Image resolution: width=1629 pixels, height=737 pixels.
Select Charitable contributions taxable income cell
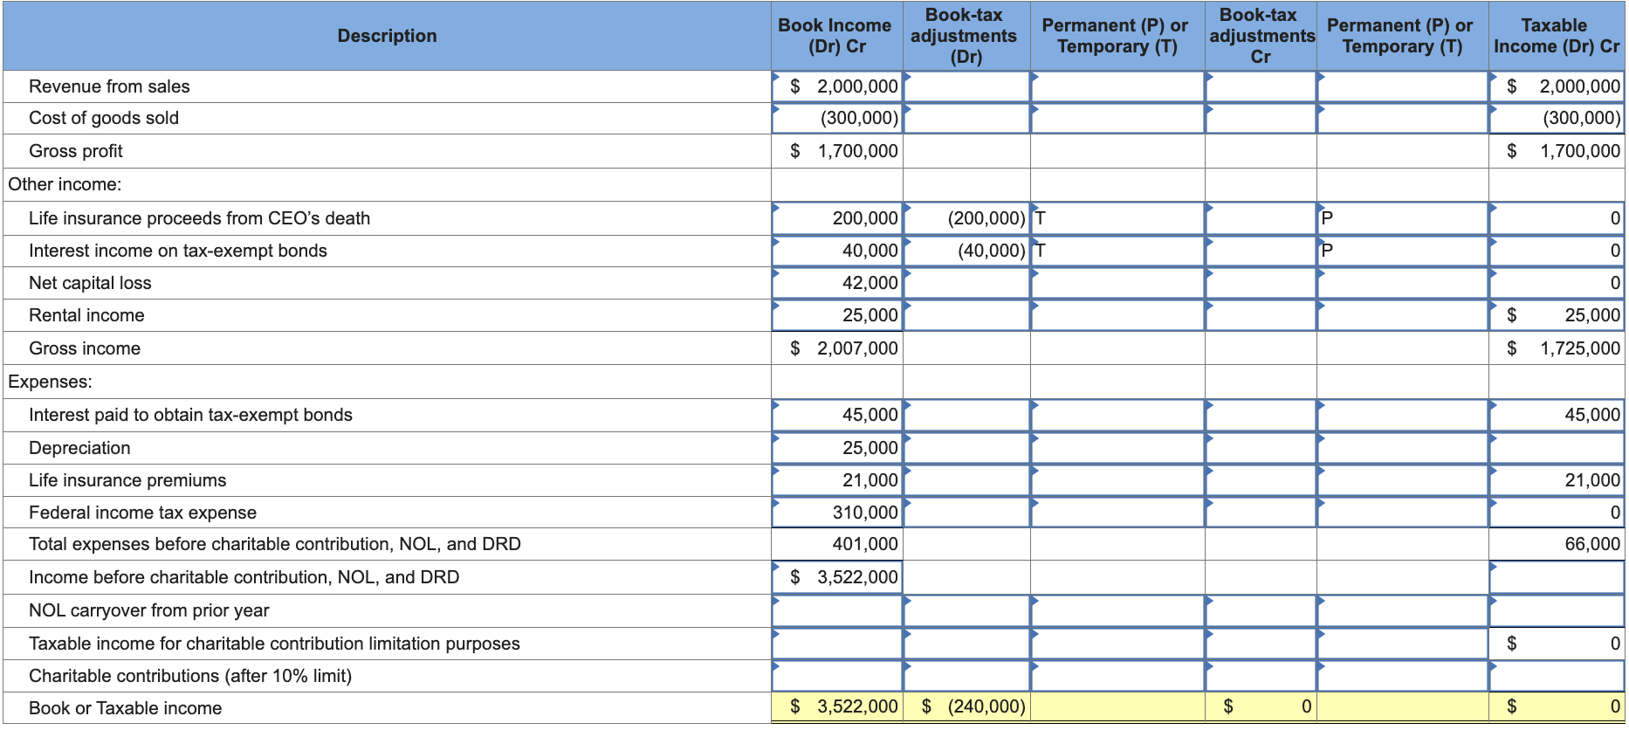pyautogui.click(x=1557, y=676)
